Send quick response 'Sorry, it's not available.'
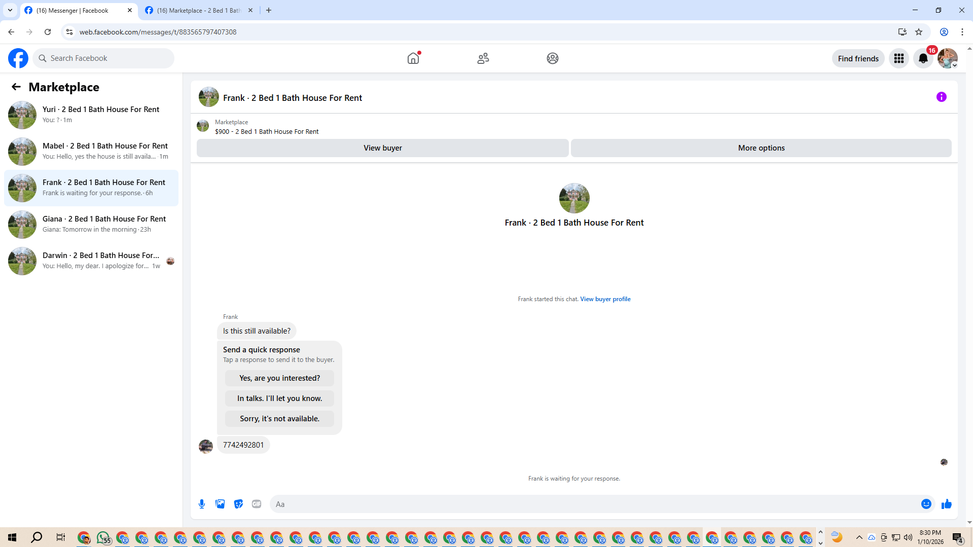This screenshot has width=973, height=547. (280, 419)
